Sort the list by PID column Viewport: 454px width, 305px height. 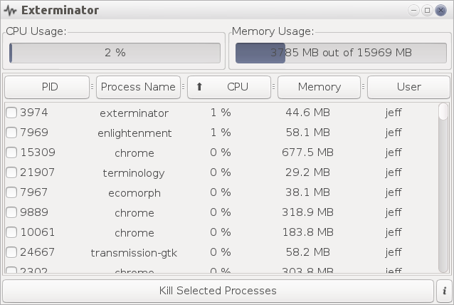[47, 87]
